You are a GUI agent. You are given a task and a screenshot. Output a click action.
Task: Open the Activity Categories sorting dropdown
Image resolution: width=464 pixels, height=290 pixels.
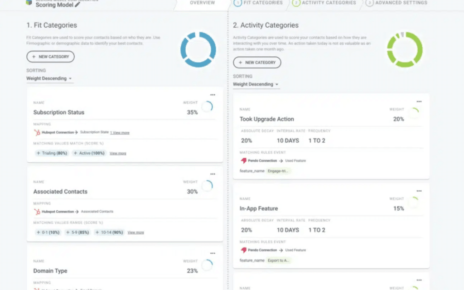coord(256,85)
